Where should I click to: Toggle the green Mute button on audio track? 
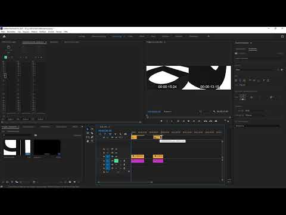(x=116, y=161)
